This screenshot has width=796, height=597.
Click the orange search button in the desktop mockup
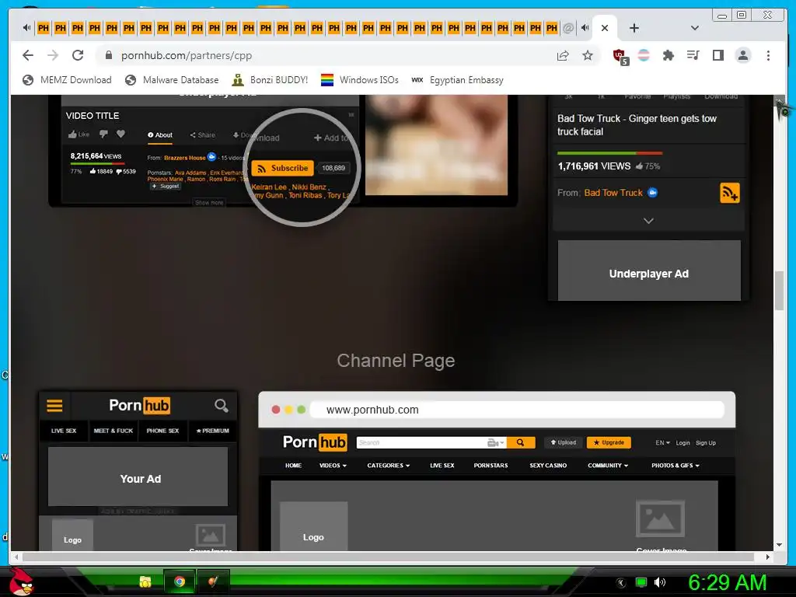(x=520, y=442)
